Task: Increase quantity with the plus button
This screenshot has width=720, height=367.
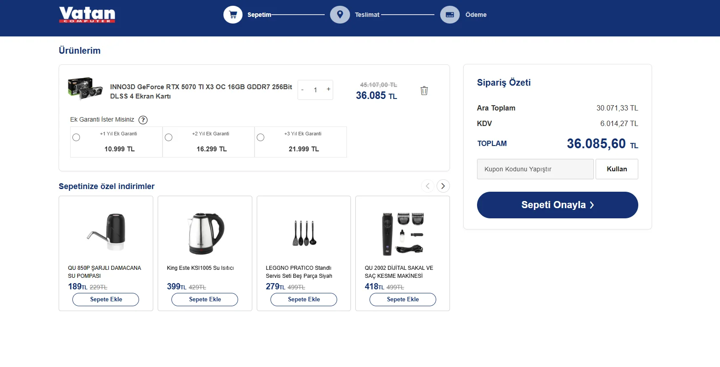Action: 329,89
